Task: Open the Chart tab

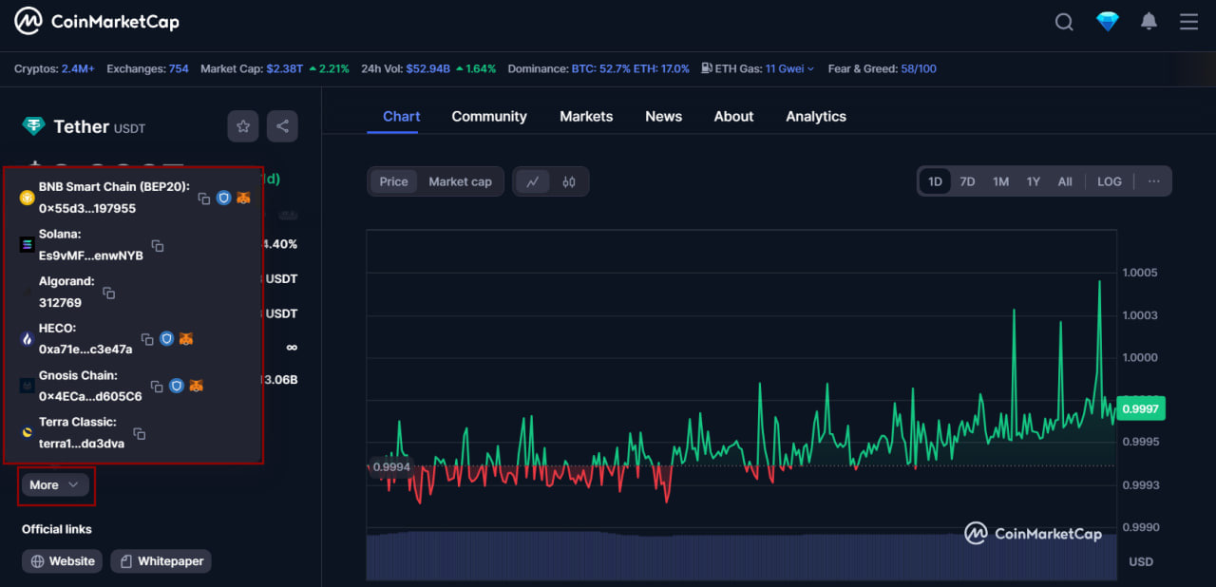Action: [x=401, y=116]
